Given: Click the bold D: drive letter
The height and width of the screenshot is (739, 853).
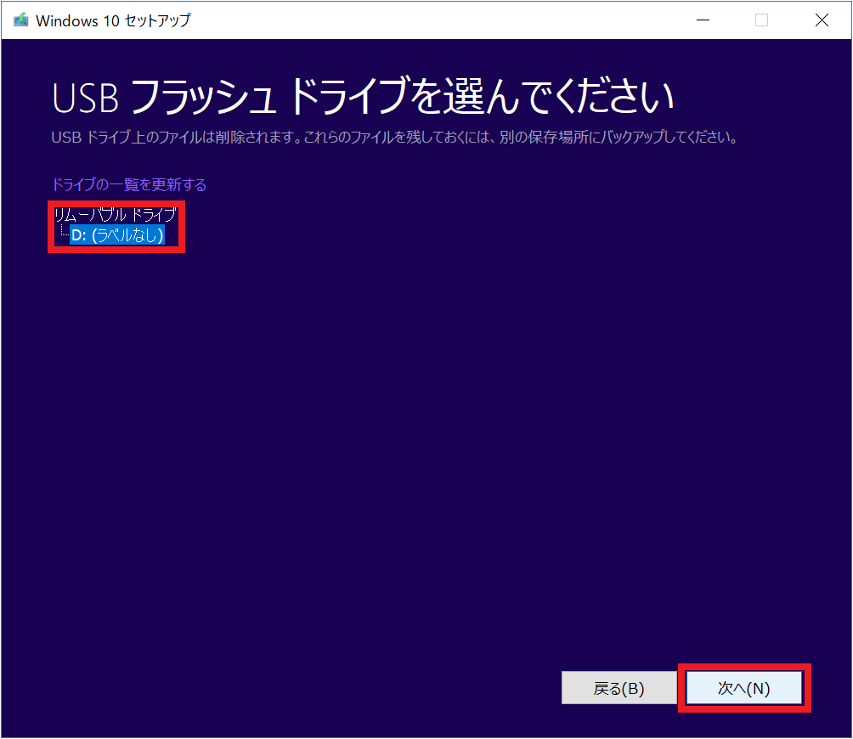Looking at the screenshot, I should click(x=80, y=235).
